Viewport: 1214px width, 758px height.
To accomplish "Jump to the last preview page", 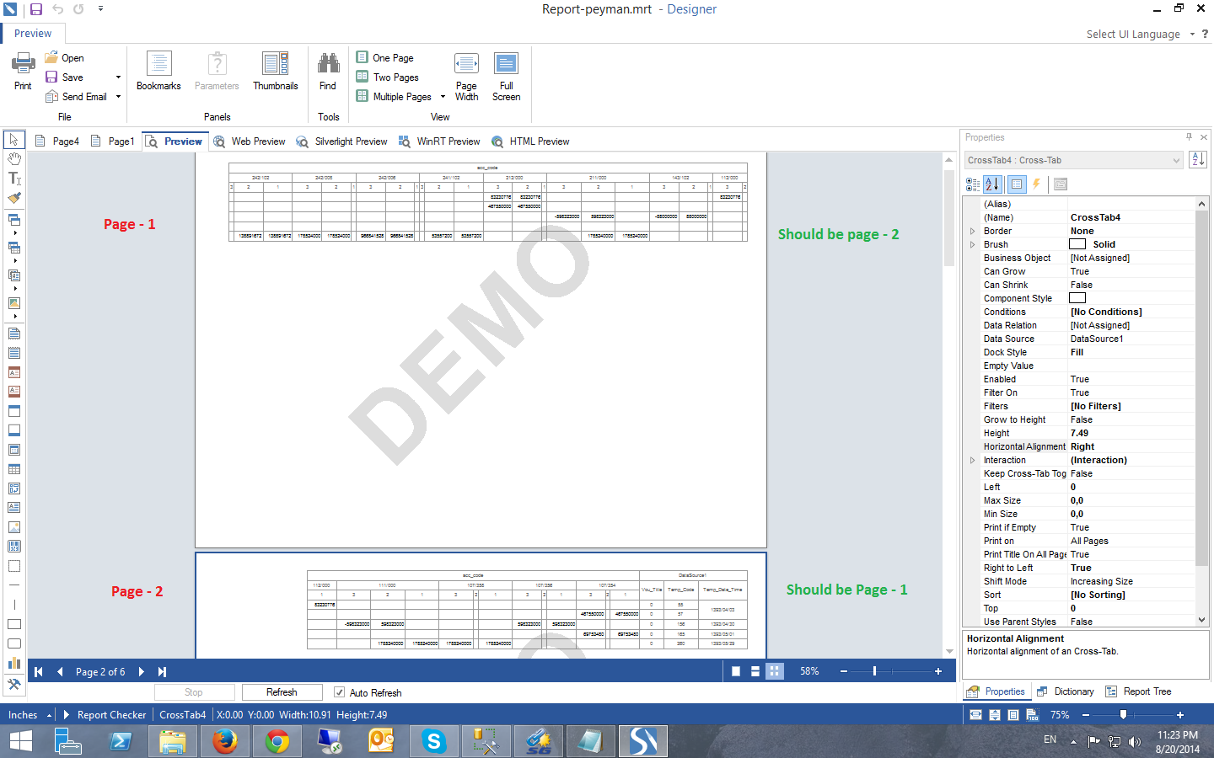I will 162,671.
